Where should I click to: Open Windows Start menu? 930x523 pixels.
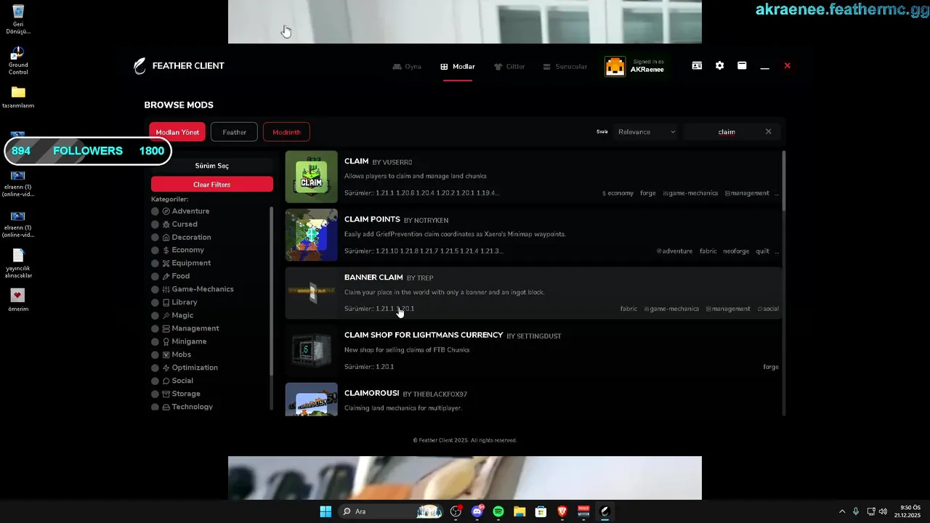coord(325,511)
